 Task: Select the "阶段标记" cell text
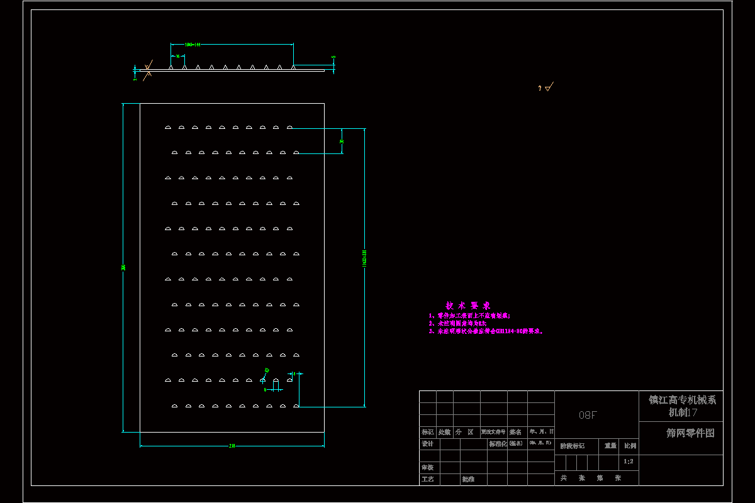572,446
